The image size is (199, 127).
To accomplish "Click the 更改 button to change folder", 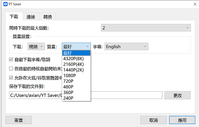I will [x=177, y=95].
